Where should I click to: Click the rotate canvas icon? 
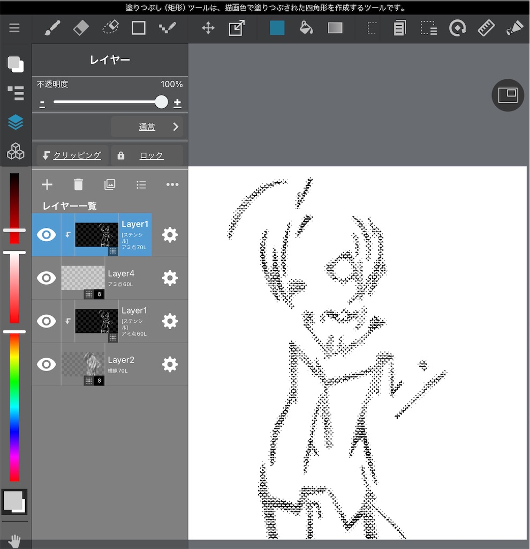pyautogui.click(x=458, y=28)
